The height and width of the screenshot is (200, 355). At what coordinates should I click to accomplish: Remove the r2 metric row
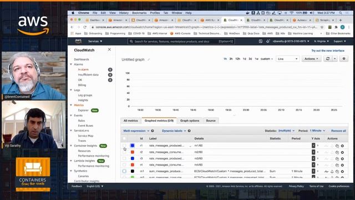pyautogui.click(x=342, y=152)
